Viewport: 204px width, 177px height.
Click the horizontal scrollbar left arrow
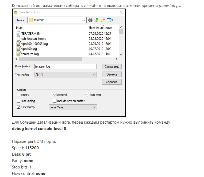pyautogui.click(x=17, y=59)
